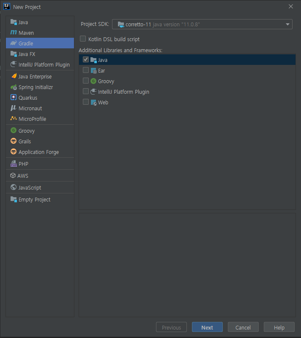Click the Spring Initializr icon
The width and height of the screenshot is (301, 338).
pyautogui.click(x=14, y=87)
